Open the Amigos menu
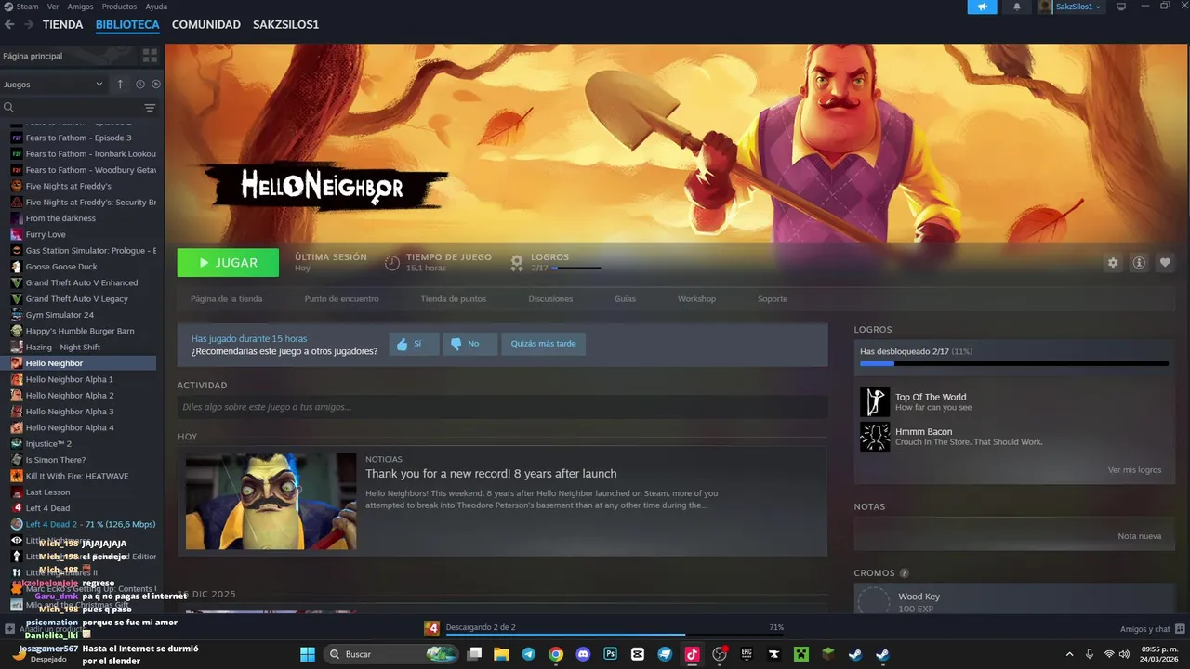Image resolution: width=1190 pixels, height=669 pixels. (80, 7)
